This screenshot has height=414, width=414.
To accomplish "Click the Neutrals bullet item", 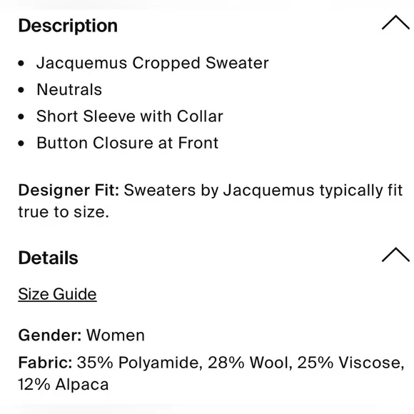I will point(69,89).
